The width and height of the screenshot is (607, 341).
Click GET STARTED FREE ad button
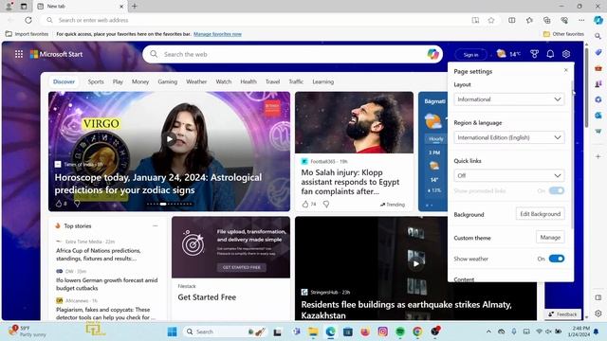point(242,267)
